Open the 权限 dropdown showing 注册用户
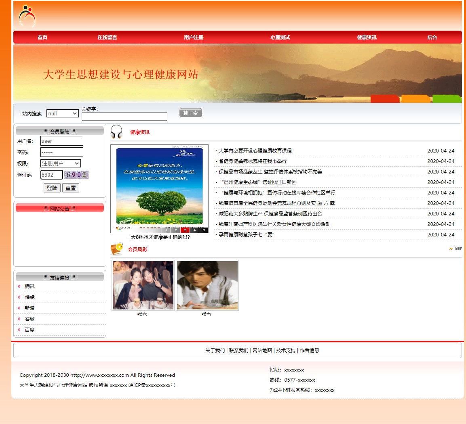466x424 pixels. pyautogui.click(x=60, y=163)
